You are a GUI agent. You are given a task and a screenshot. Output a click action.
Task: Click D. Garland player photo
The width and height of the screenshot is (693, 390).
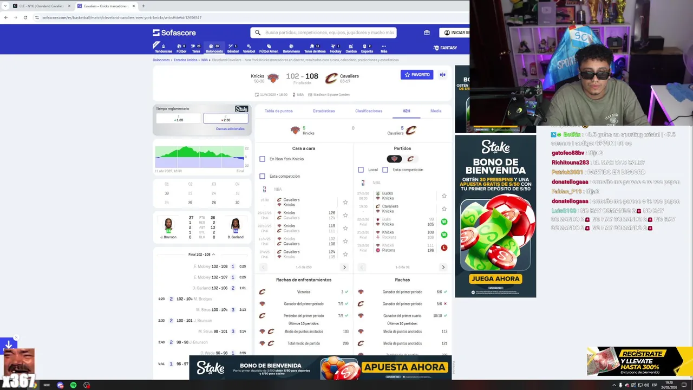point(235,225)
